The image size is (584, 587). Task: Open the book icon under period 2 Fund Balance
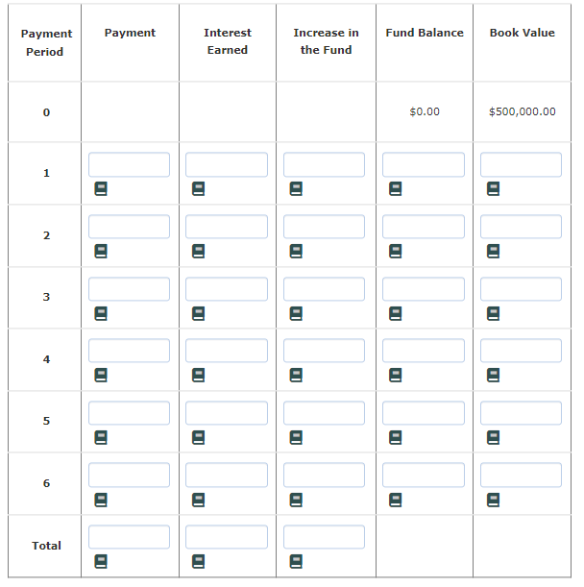[396, 251]
